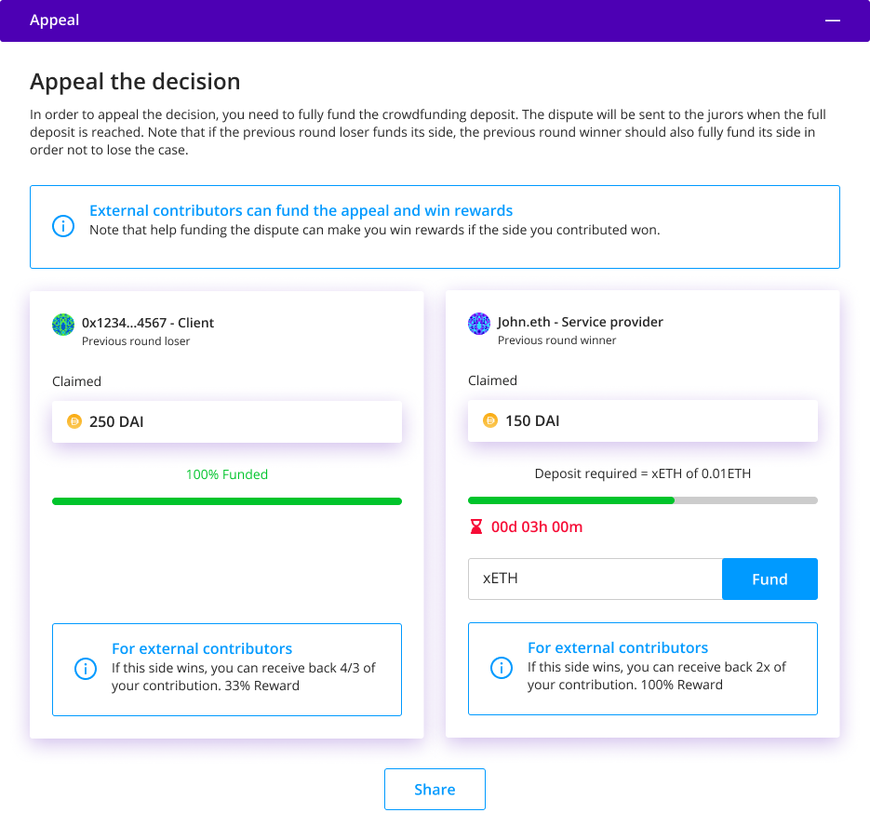
Task: Click the blue Fund button
Action: click(770, 579)
